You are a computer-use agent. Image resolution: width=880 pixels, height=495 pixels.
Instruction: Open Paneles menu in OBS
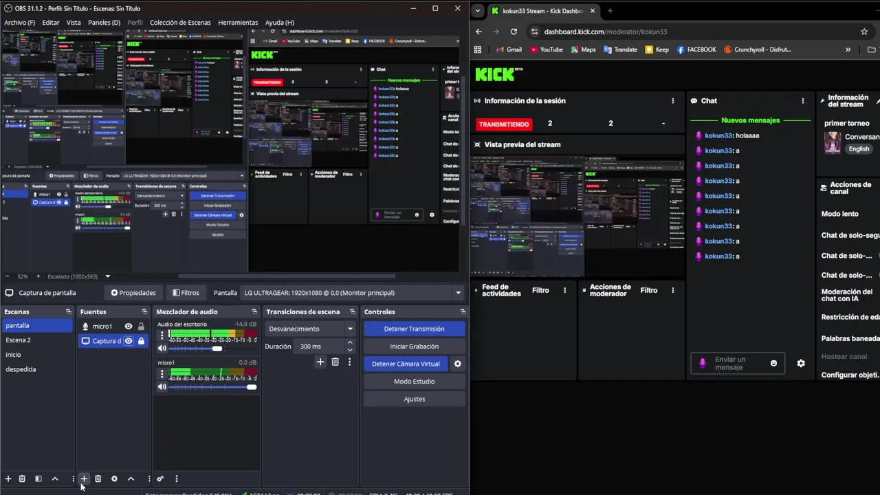104,23
